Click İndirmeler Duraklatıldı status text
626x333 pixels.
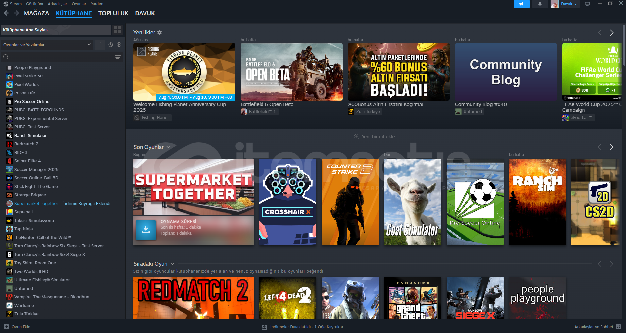(306, 327)
